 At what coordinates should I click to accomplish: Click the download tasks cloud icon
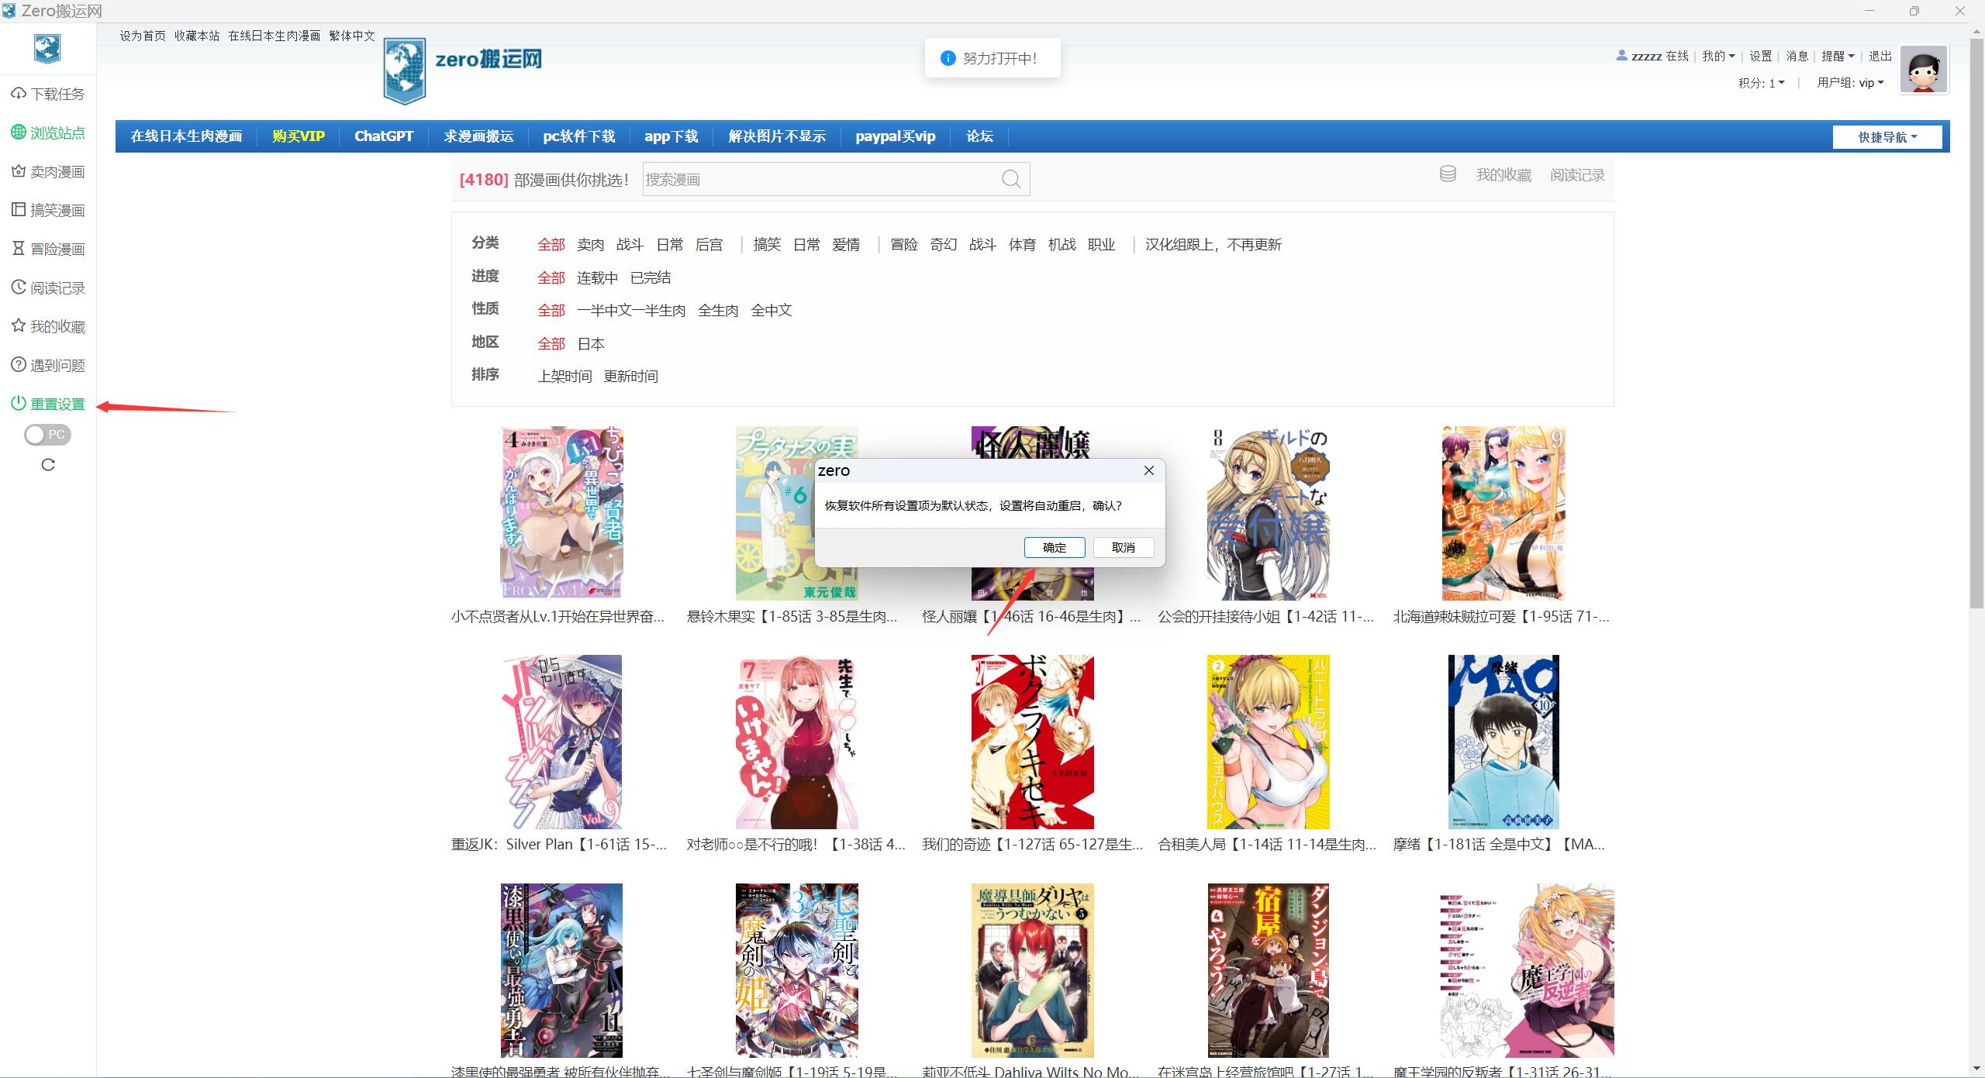(19, 94)
